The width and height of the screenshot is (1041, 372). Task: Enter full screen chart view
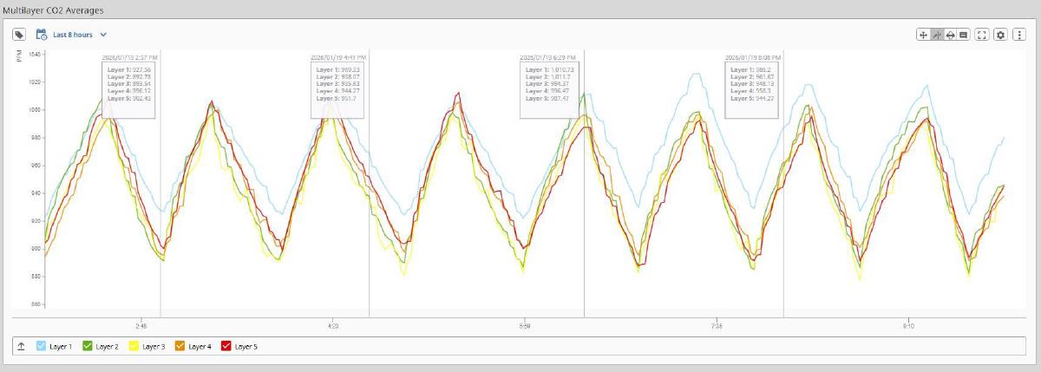pos(982,35)
